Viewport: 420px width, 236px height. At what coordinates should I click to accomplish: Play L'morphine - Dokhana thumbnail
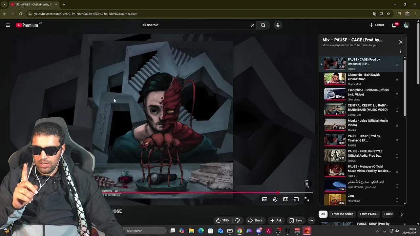(x=335, y=94)
